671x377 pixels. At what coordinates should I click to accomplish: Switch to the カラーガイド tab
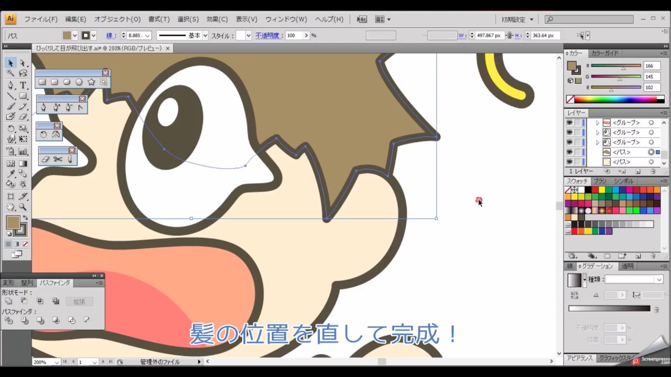click(604, 53)
